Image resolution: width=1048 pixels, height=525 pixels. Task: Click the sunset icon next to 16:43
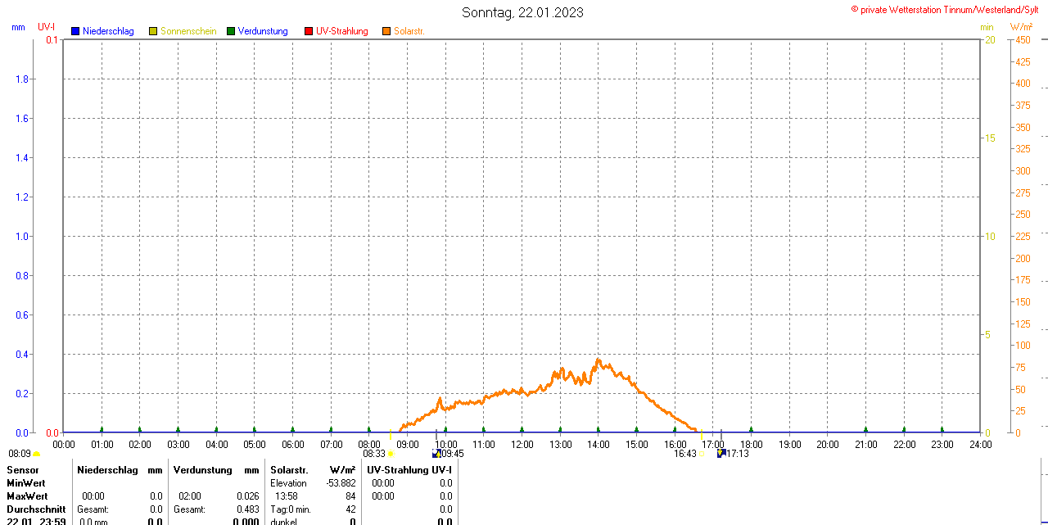pos(701,454)
